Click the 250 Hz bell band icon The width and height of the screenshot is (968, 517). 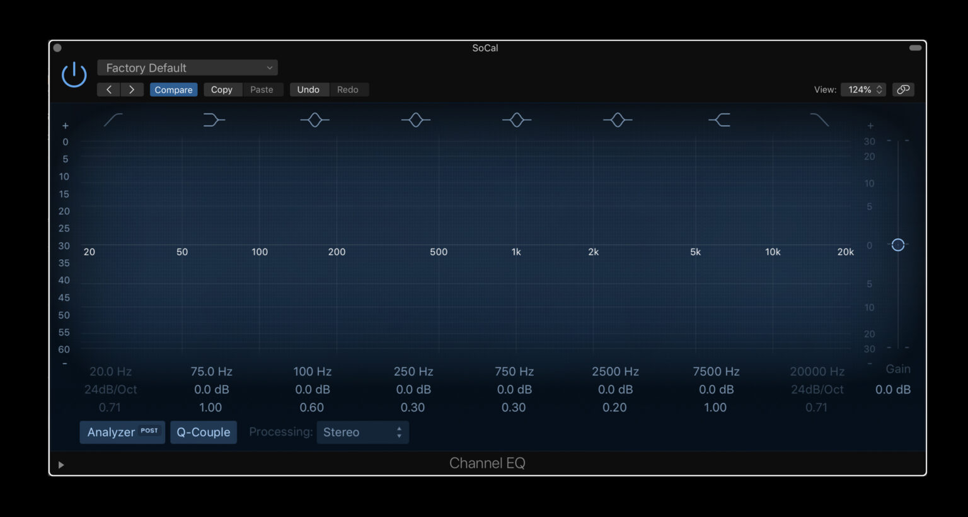coord(416,120)
